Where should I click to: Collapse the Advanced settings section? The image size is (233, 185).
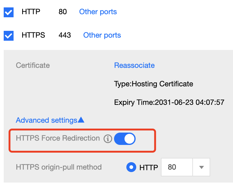(x=50, y=120)
